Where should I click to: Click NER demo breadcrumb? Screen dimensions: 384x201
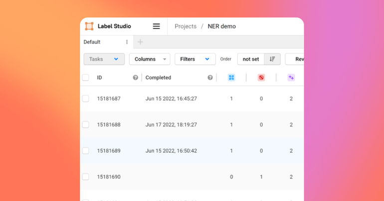pyautogui.click(x=221, y=26)
